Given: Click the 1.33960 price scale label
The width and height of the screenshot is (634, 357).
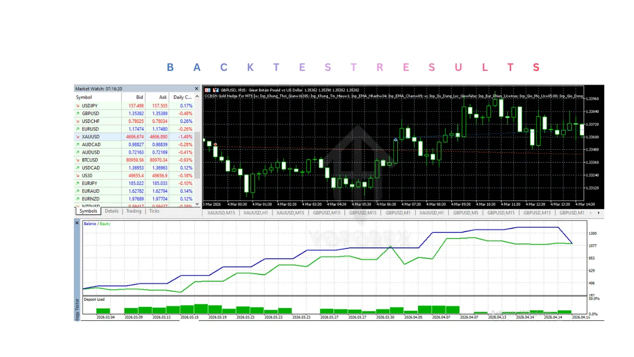Looking at the screenshot, I should pos(592,99).
